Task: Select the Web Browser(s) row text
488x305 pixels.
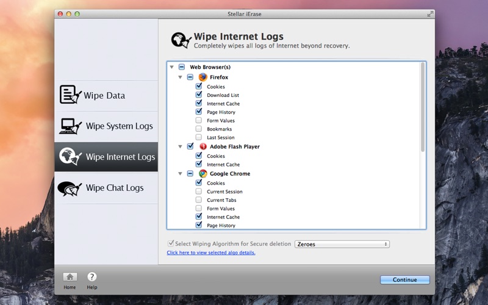Action: coord(210,67)
